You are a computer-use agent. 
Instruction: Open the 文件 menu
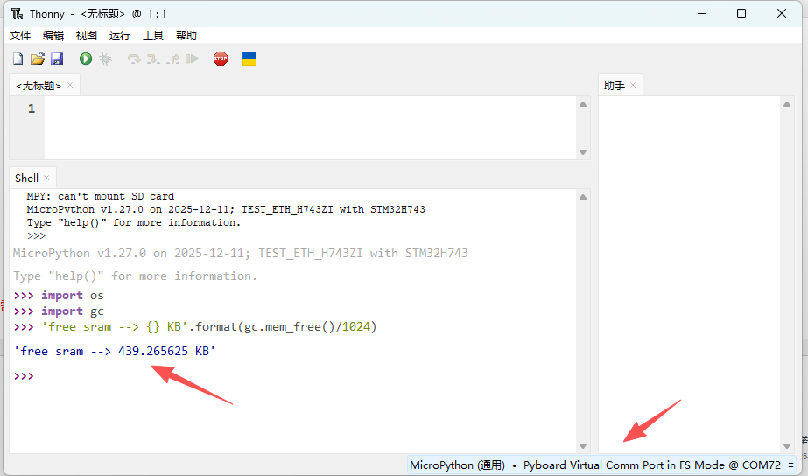point(20,36)
